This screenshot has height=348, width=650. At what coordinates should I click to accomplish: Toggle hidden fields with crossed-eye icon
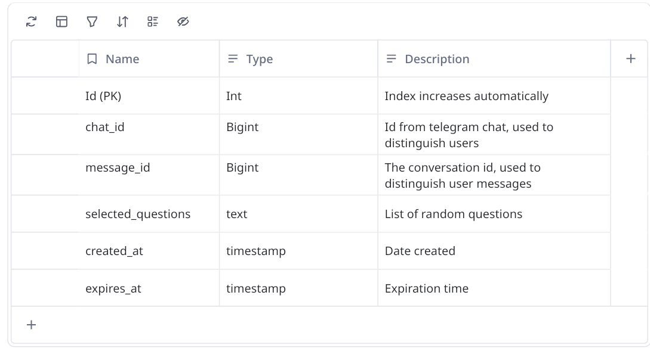[x=183, y=22]
